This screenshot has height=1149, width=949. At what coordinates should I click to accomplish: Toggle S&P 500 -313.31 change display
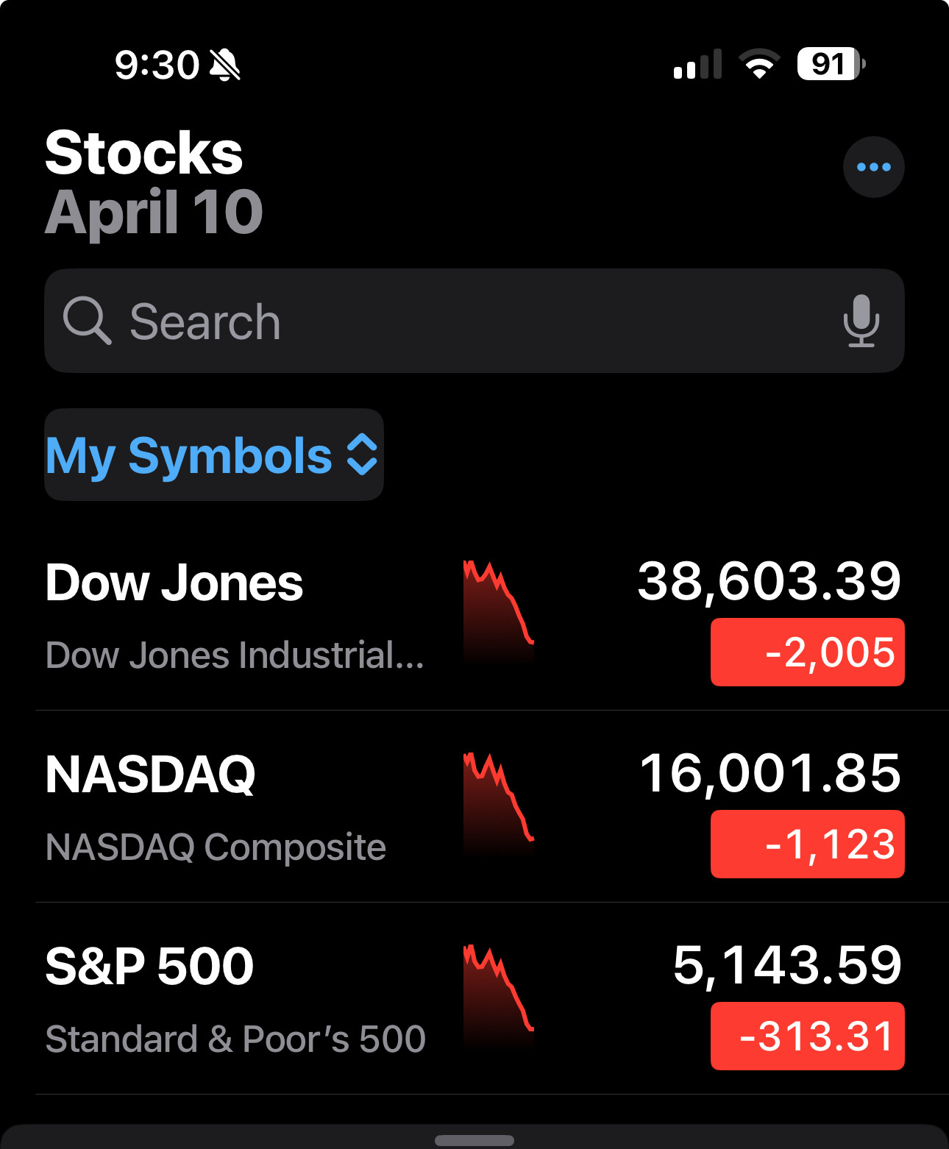tap(807, 1036)
